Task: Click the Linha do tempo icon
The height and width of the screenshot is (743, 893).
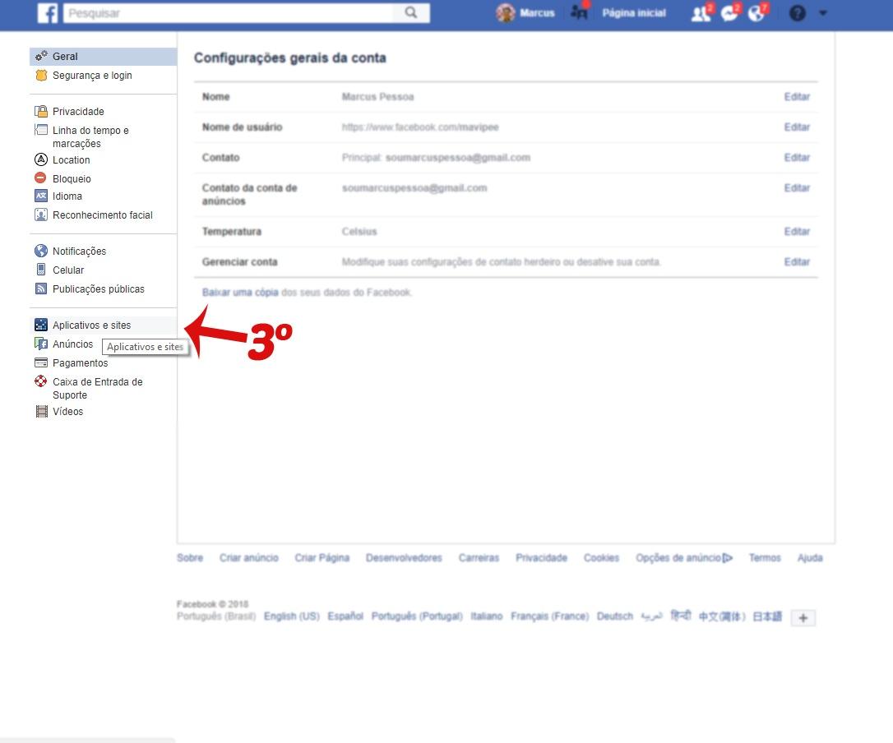Action: [x=41, y=130]
